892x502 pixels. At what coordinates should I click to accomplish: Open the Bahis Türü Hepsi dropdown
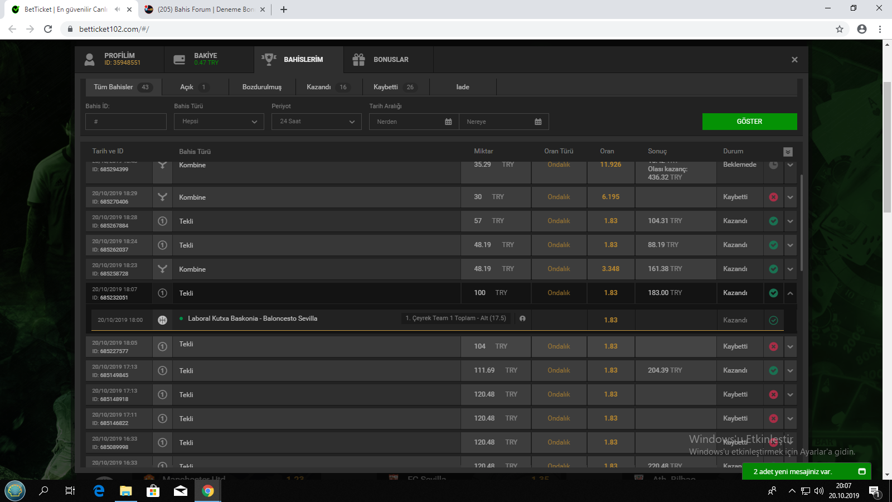pos(219,122)
